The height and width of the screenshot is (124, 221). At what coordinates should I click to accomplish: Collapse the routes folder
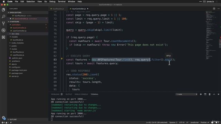click(14, 49)
